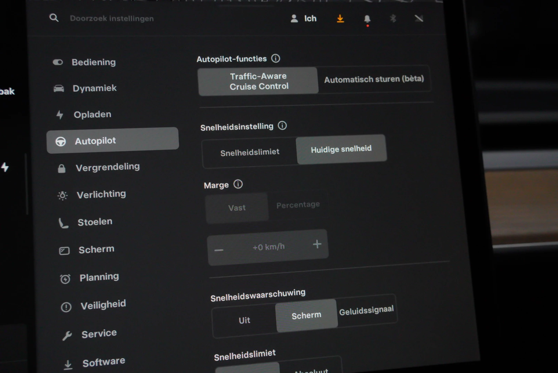Tap the search magnifier icon

coord(54,18)
